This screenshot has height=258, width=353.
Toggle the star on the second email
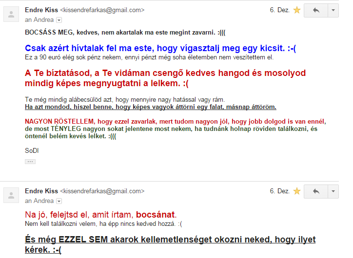click(x=297, y=191)
